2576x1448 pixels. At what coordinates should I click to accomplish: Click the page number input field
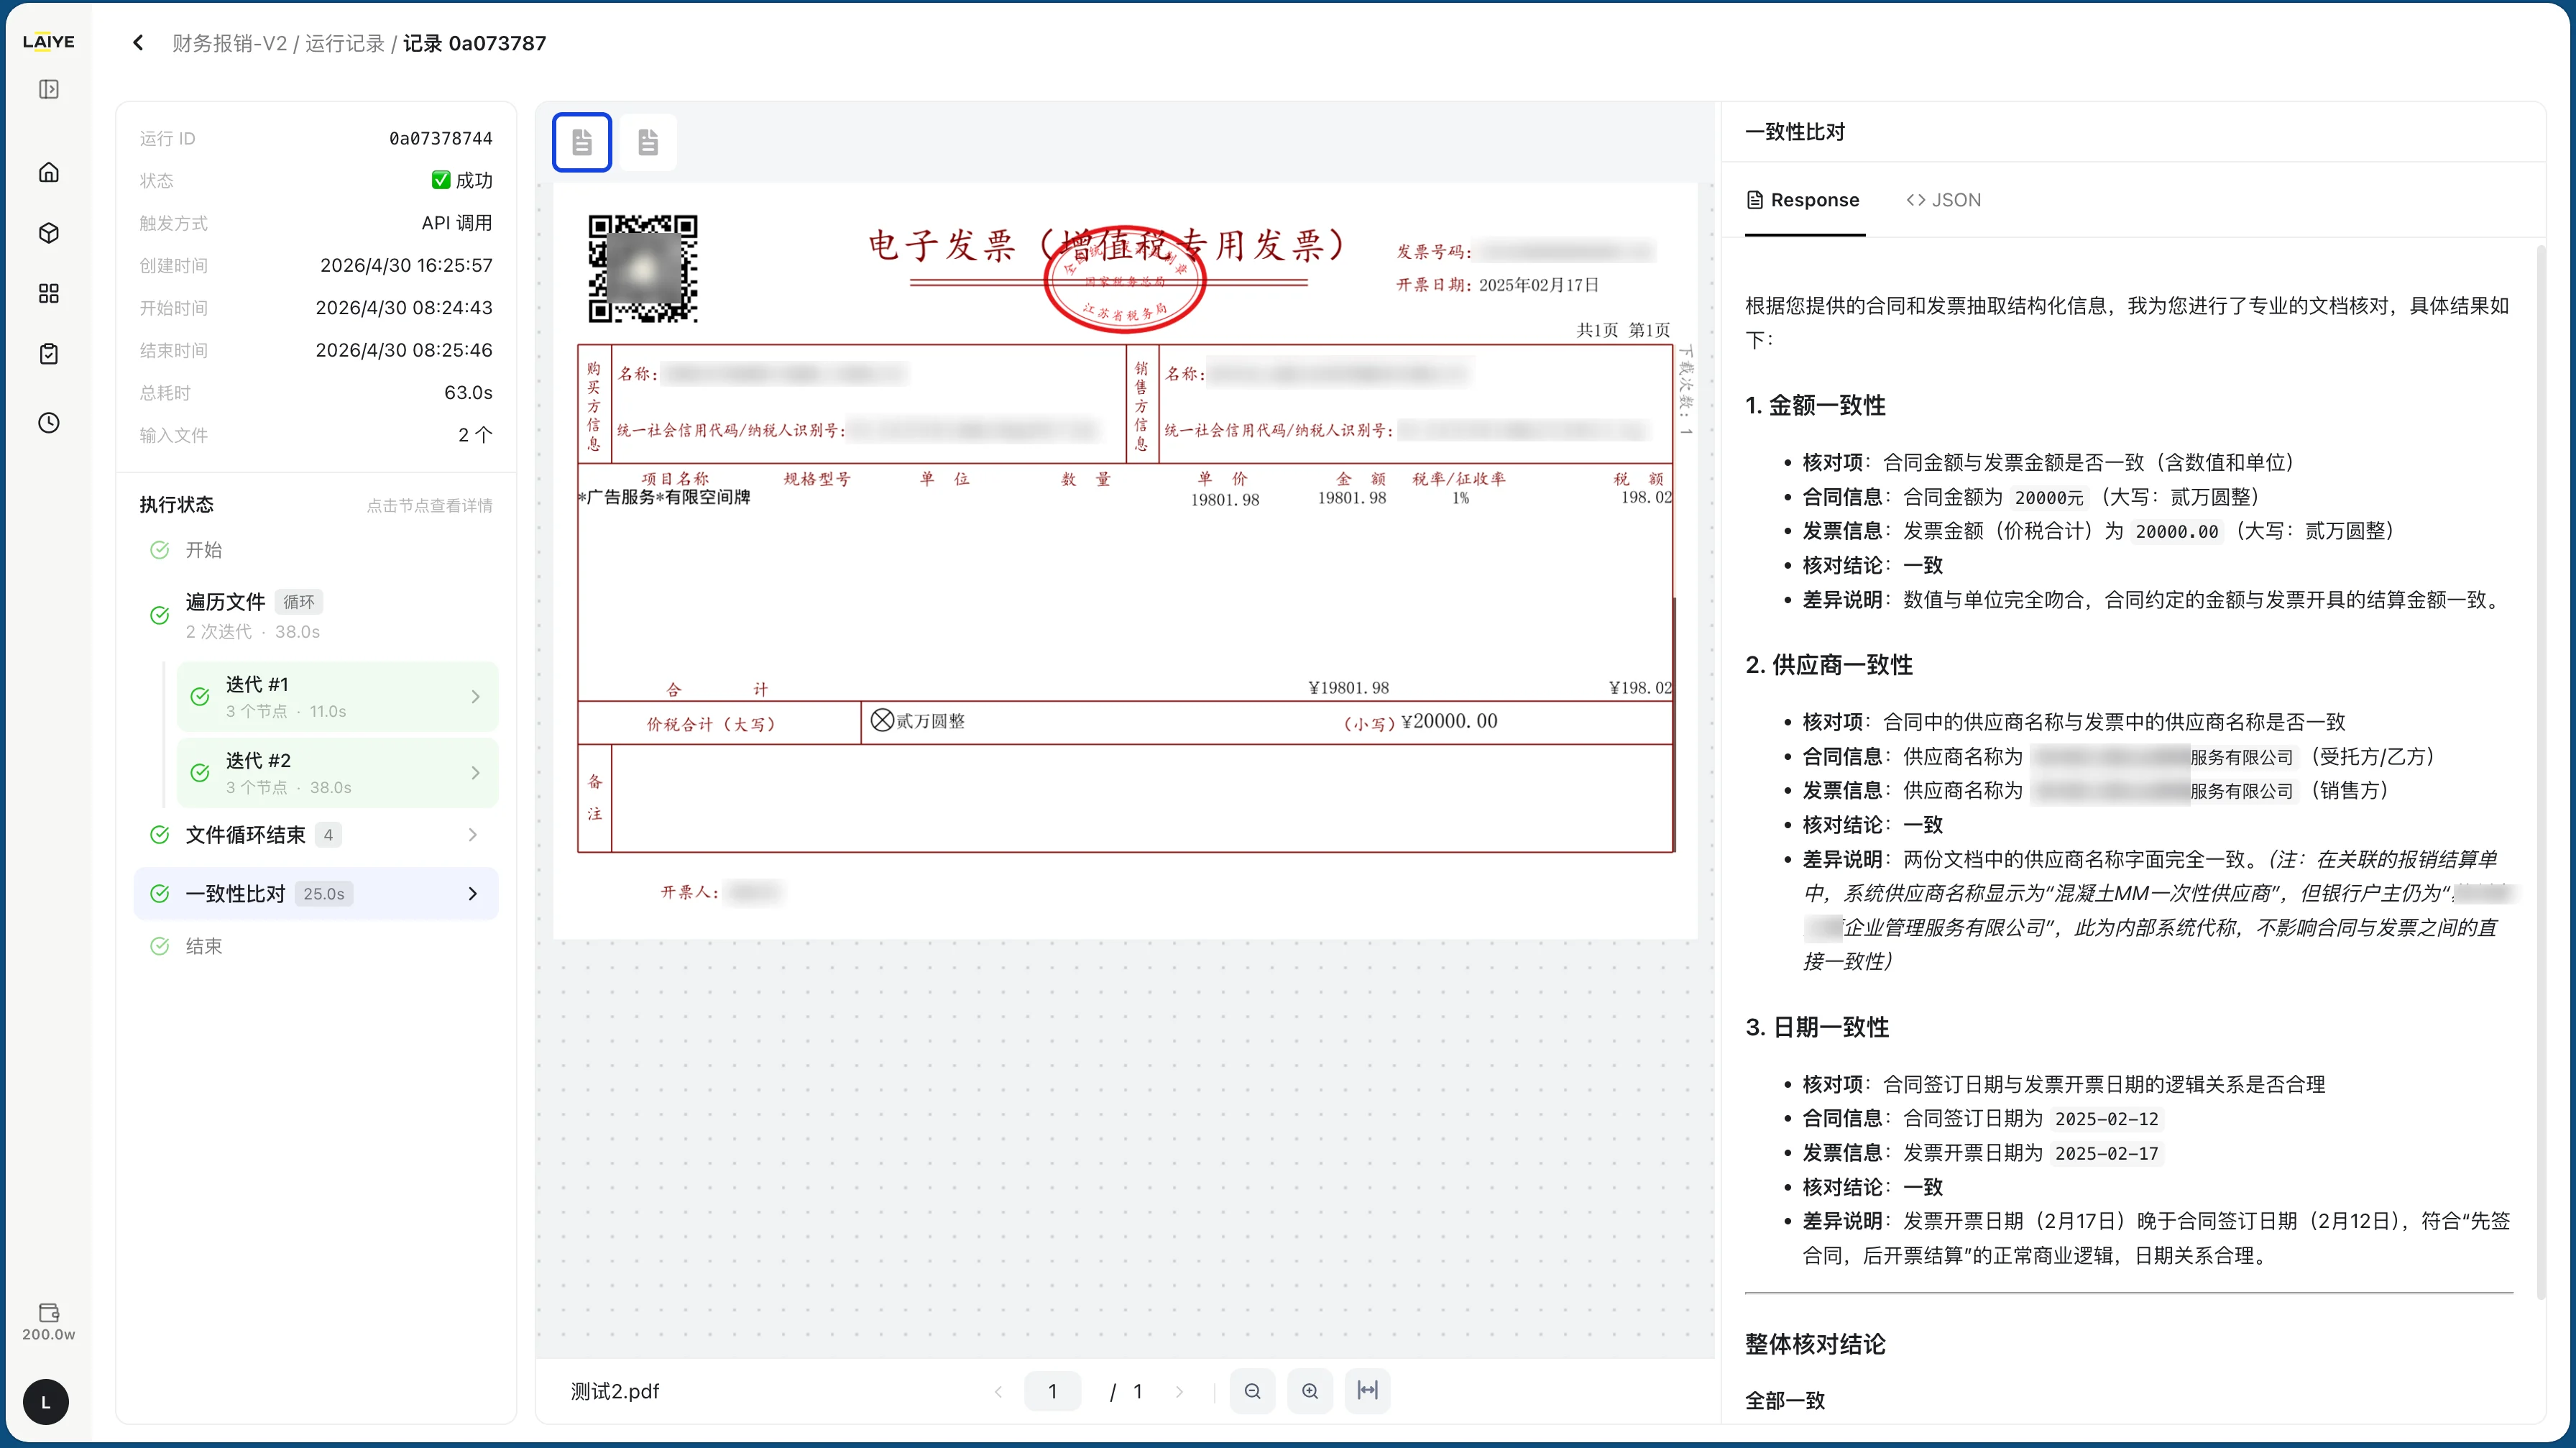coord(1053,1391)
